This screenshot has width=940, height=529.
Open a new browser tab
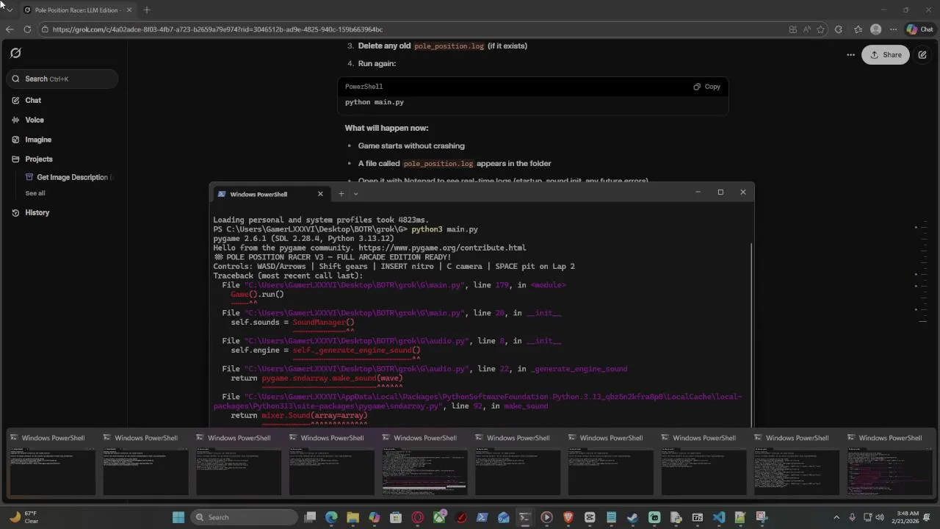point(146,10)
